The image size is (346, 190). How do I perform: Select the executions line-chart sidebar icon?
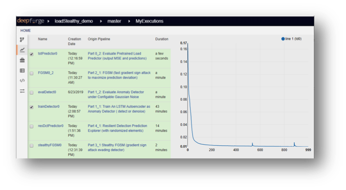click(x=22, y=50)
